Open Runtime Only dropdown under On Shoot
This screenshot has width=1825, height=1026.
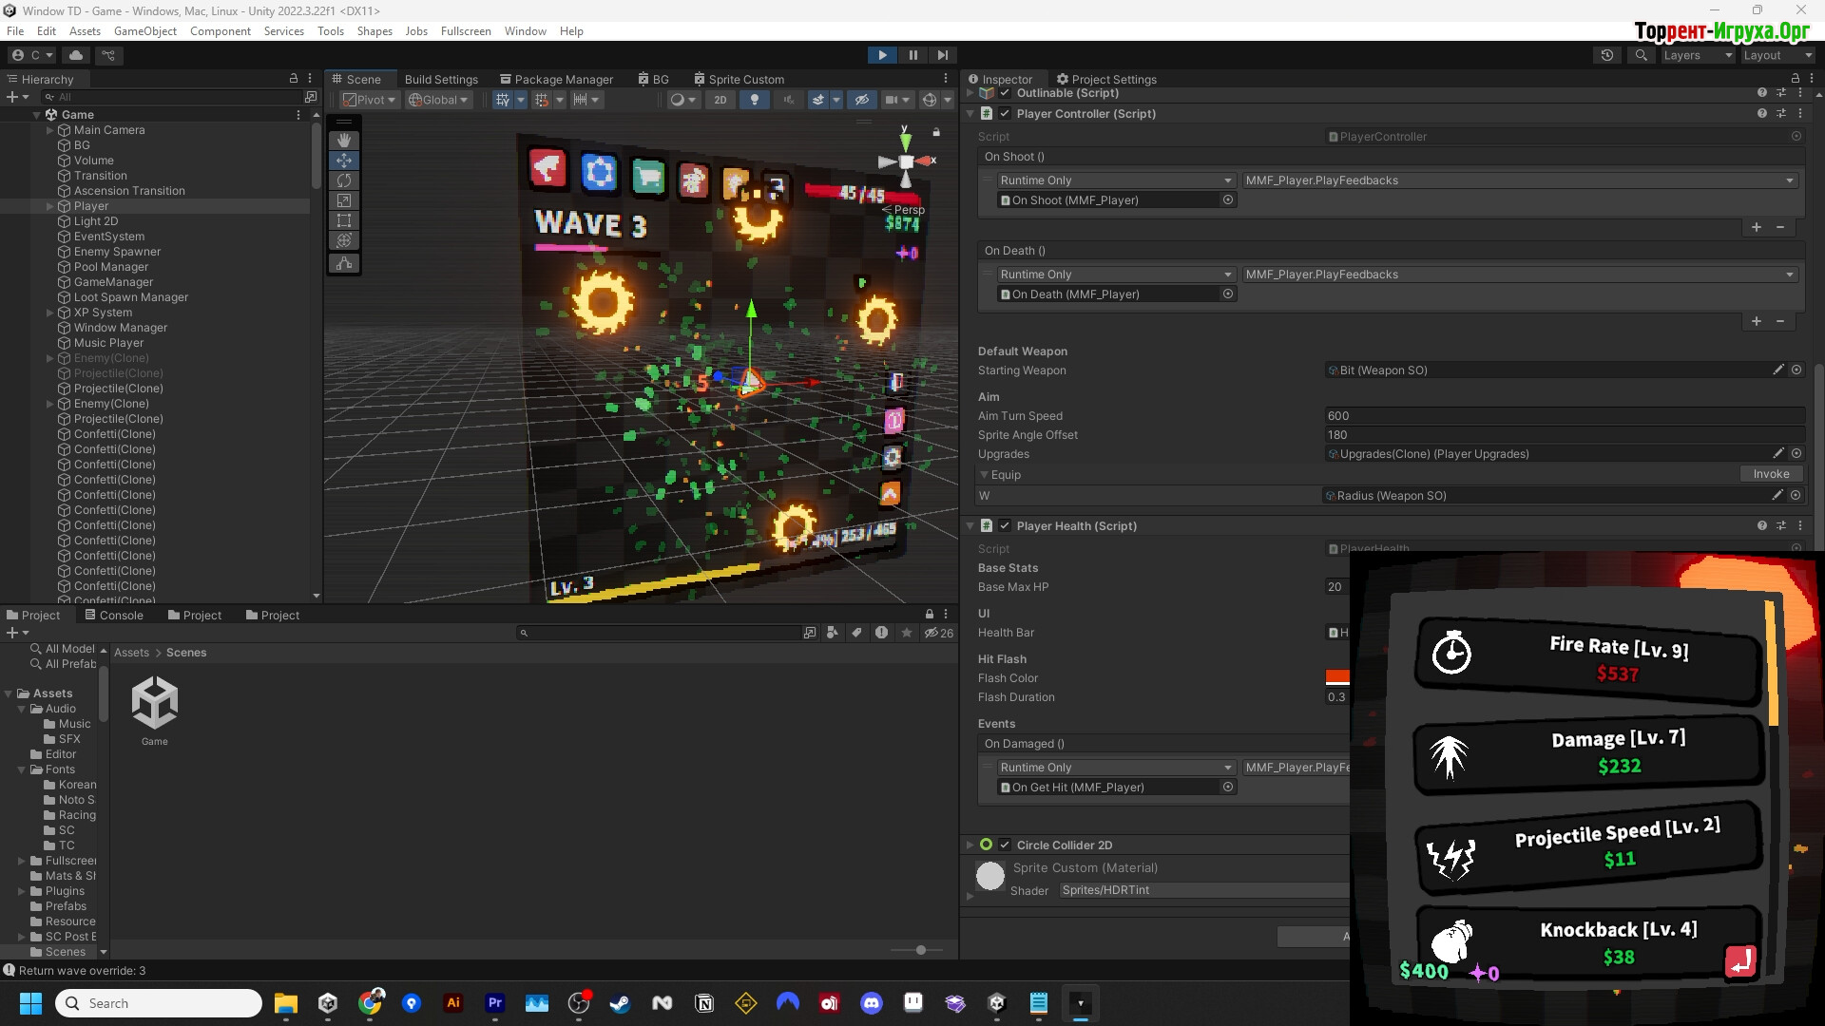[x=1115, y=180]
